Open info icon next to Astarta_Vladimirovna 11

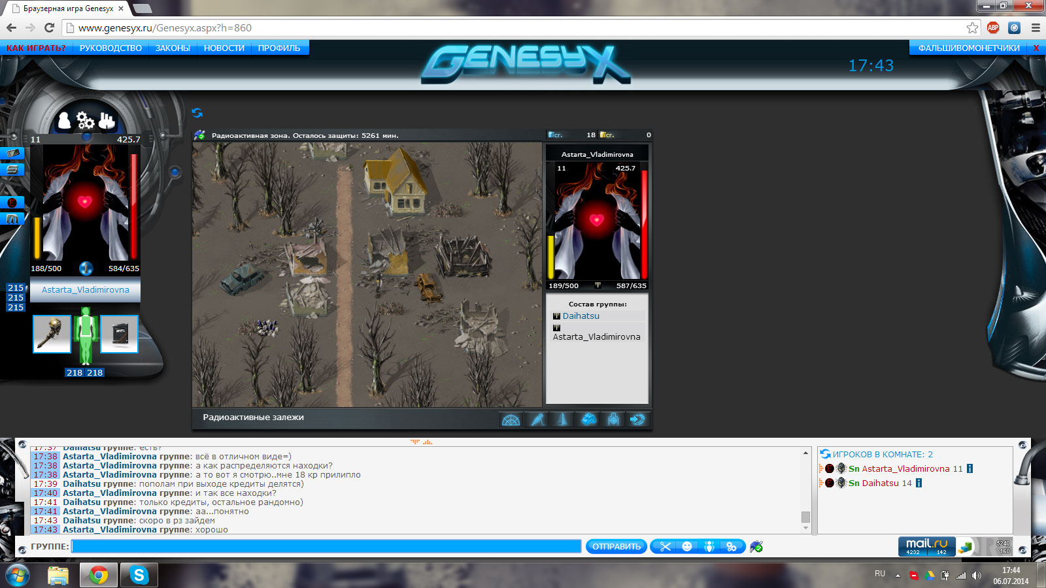tap(970, 468)
